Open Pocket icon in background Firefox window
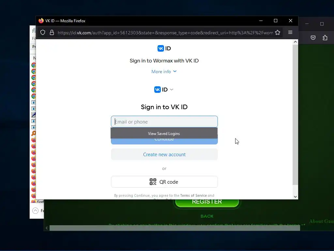The height and width of the screenshot is (251, 334). [313, 38]
